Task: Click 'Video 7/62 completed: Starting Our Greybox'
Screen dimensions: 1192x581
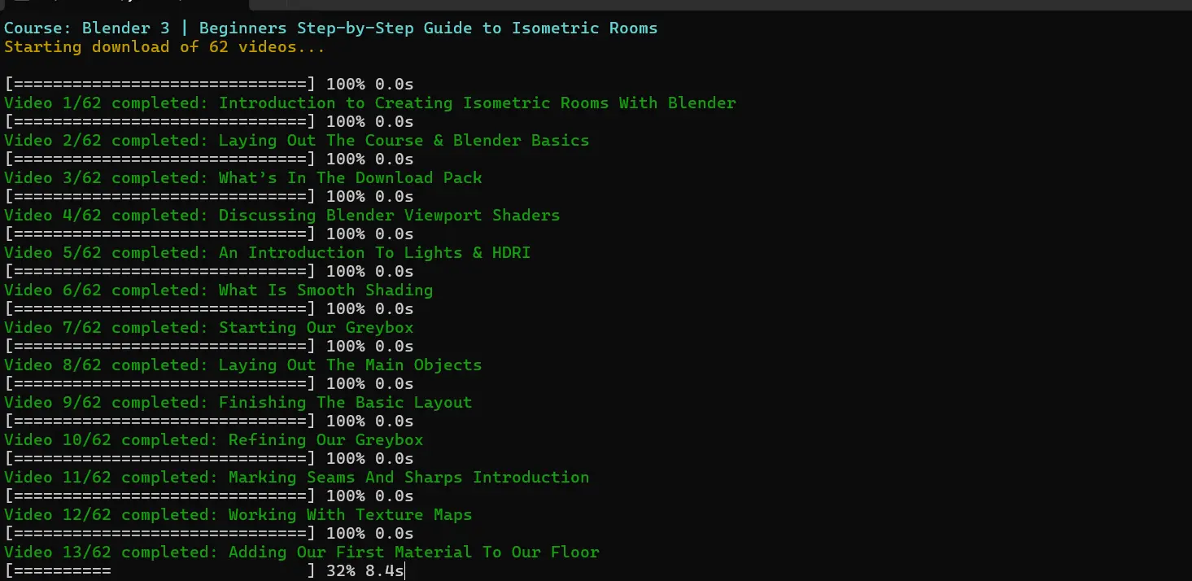Action: tap(208, 328)
